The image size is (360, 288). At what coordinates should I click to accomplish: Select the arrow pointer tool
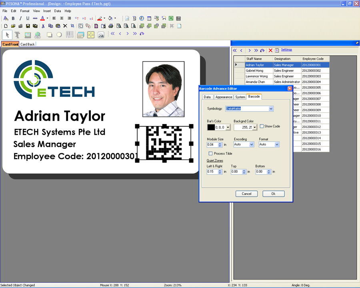coord(7,35)
